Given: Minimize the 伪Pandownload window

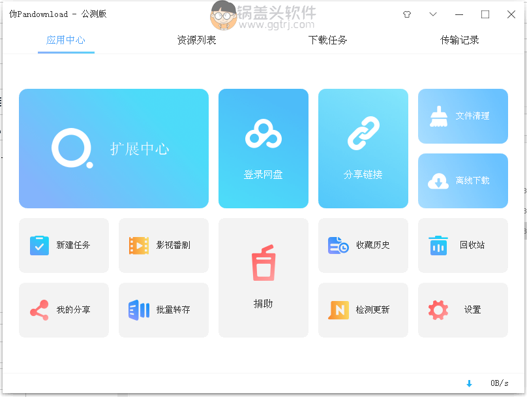Looking at the screenshot, I should click(x=459, y=14).
